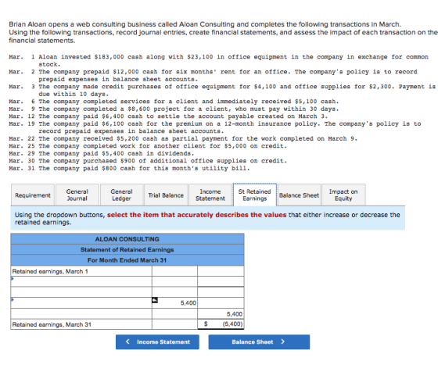Viewport: 438px width, 386px height.
Task: Click the Balance Sheet next button
Action: point(259,342)
